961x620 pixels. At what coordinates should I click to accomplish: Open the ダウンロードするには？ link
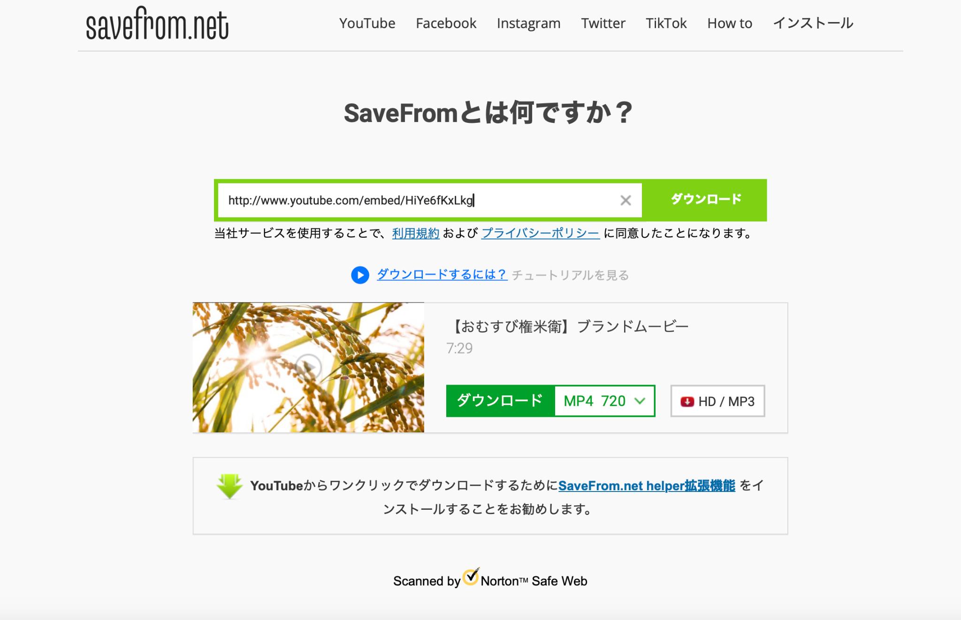[442, 275]
